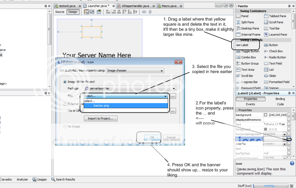The width and height of the screenshot is (296, 188).
Task: Select the Slider component from palette
Action: [x=272, y=76]
